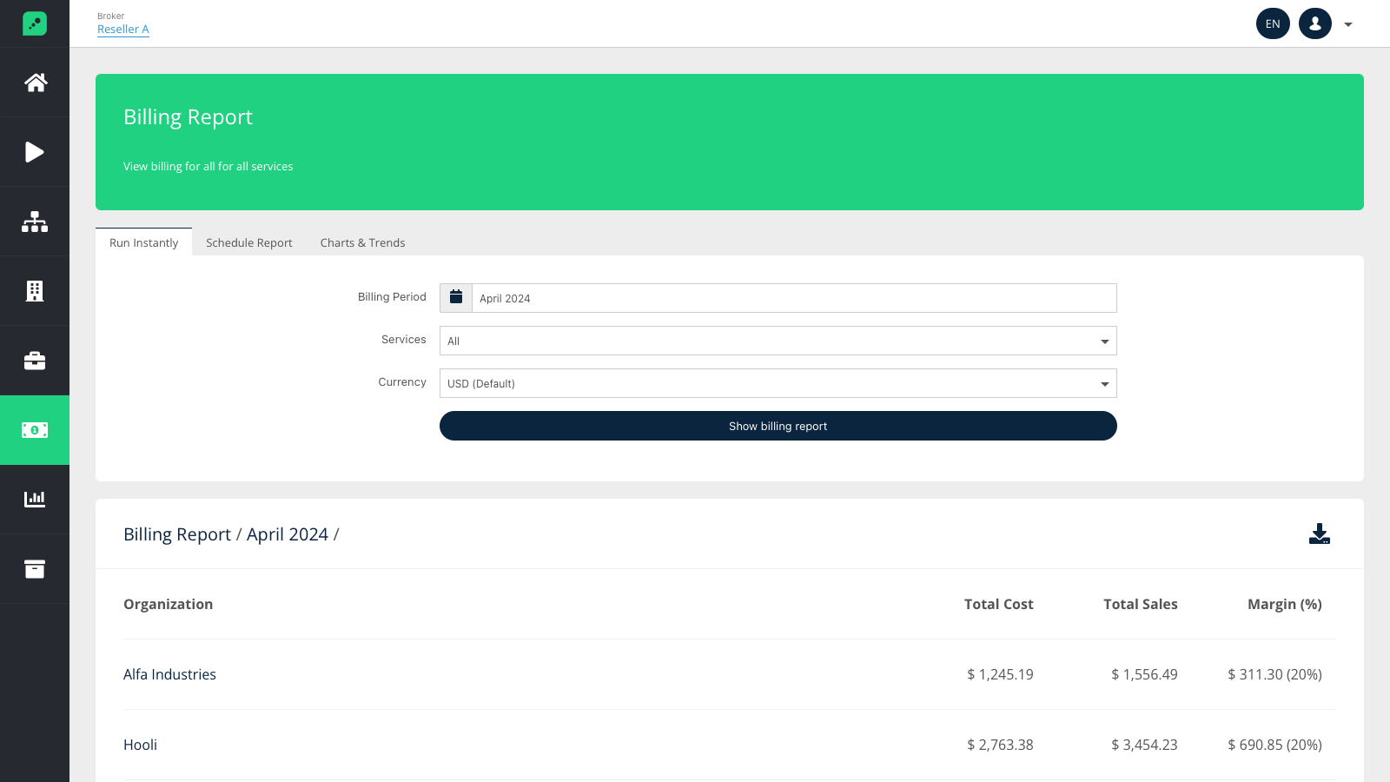Click the Show billing report button

pos(778,426)
